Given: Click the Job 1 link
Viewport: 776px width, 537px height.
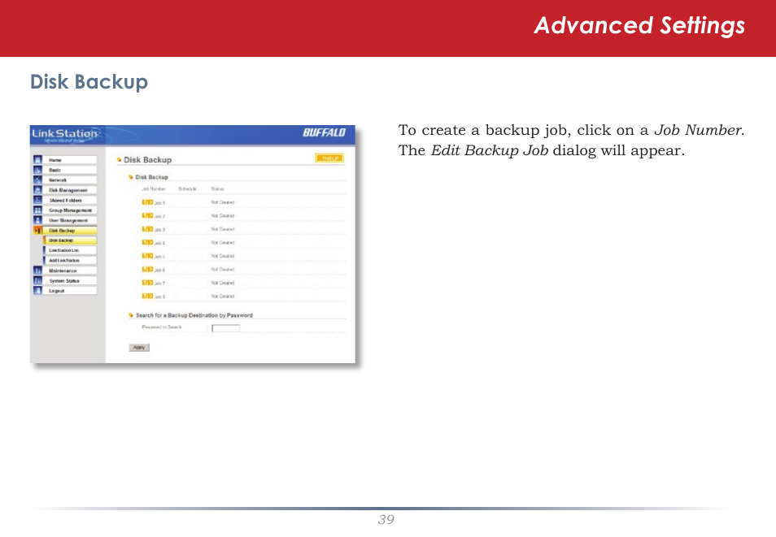Looking at the screenshot, I should (160, 203).
